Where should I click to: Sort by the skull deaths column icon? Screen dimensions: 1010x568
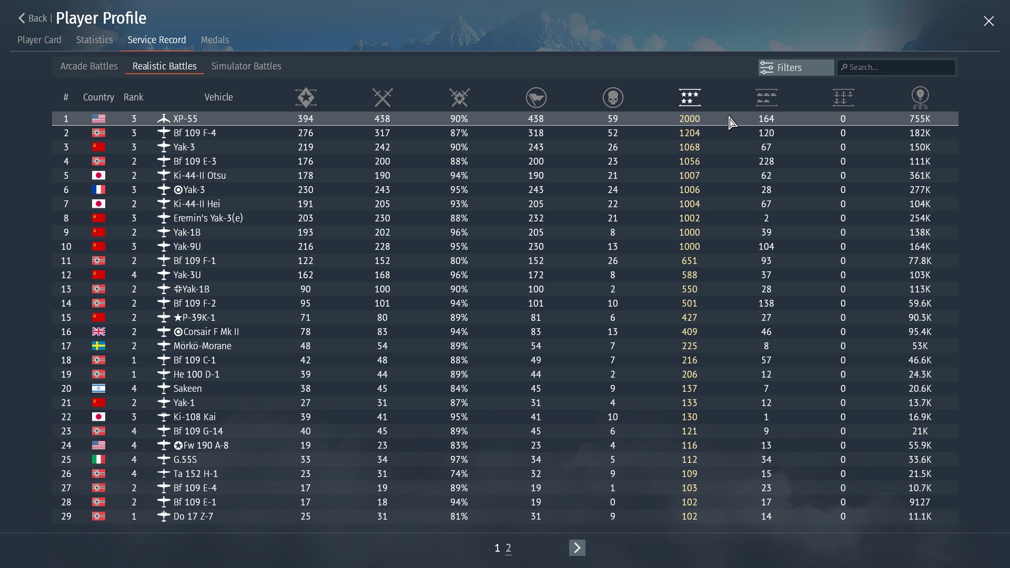(x=613, y=97)
